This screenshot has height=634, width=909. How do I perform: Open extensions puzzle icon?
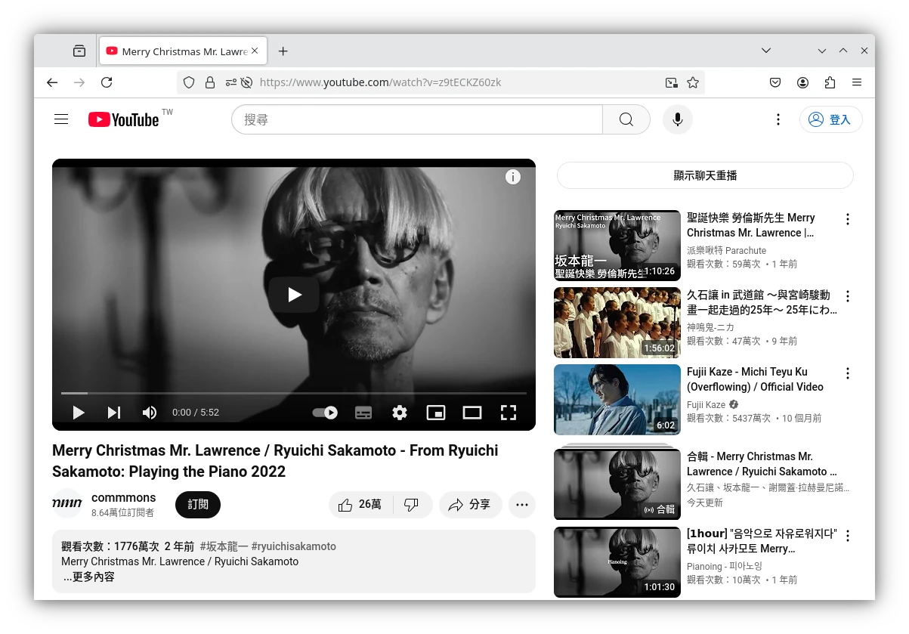click(x=830, y=82)
